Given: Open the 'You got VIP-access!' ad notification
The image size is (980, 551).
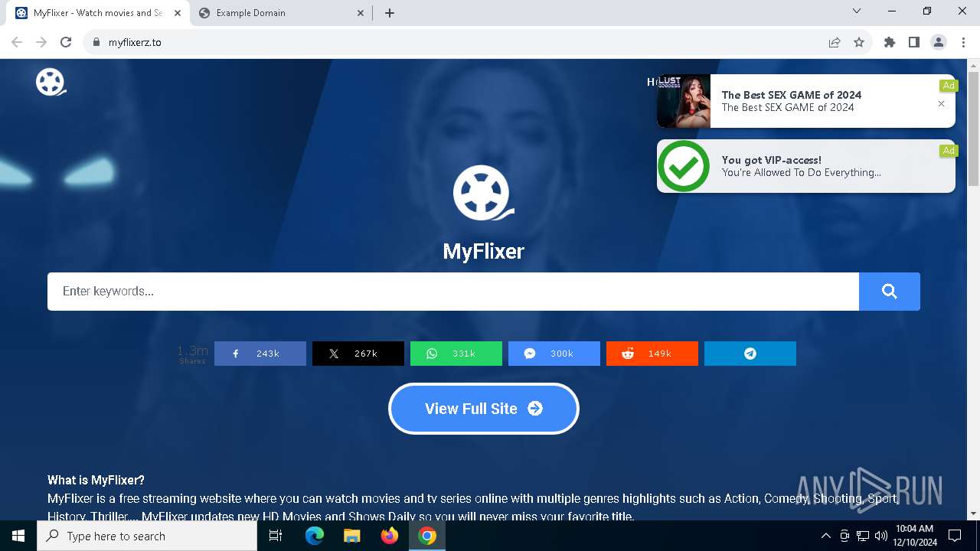Looking at the screenshot, I should tap(805, 166).
